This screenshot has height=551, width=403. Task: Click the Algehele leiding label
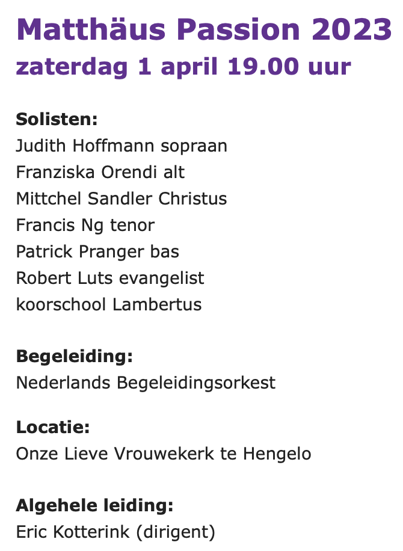pyautogui.click(x=95, y=505)
